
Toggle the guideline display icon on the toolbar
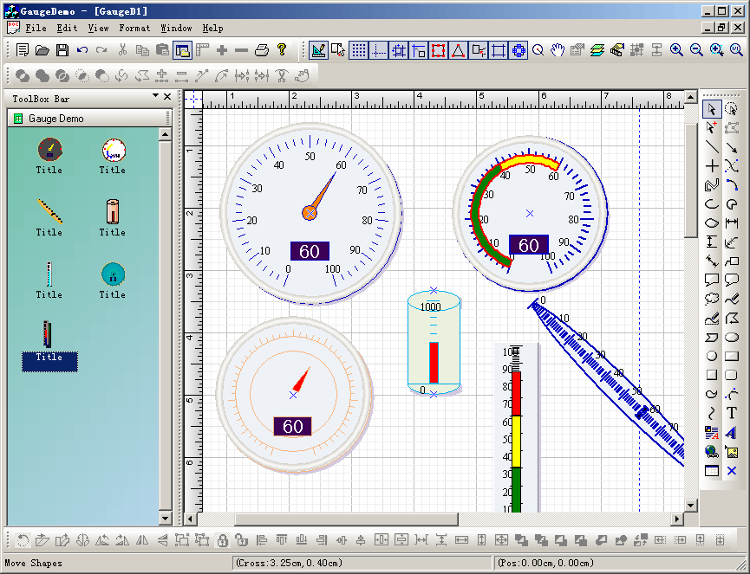click(x=379, y=49)
